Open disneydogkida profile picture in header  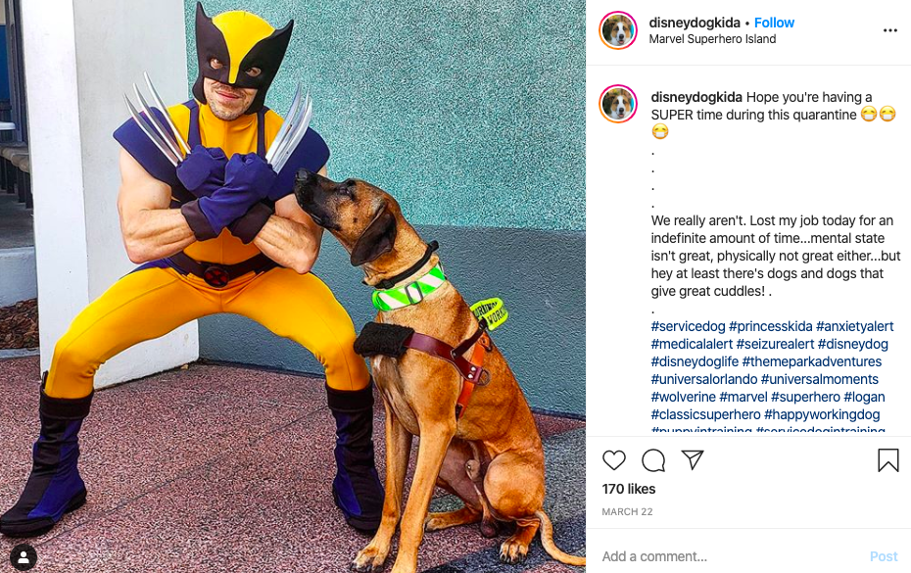[618, 30]
